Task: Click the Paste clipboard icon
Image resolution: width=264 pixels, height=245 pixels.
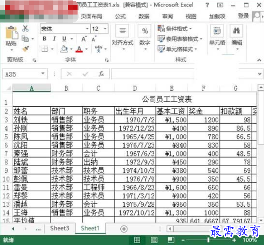Action: (11, 33)
